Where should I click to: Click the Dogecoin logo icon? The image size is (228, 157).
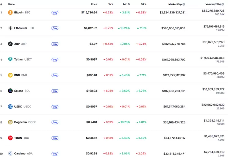(x=10, y=122)
